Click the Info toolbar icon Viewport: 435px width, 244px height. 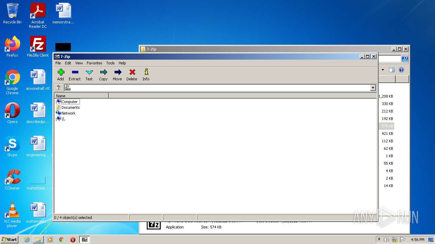click(x=146, y=75)
